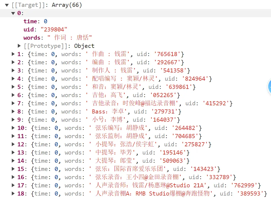Expand array item 2 with 编曲 : 钱雷
271x198 pixels.
coord(13,62)
